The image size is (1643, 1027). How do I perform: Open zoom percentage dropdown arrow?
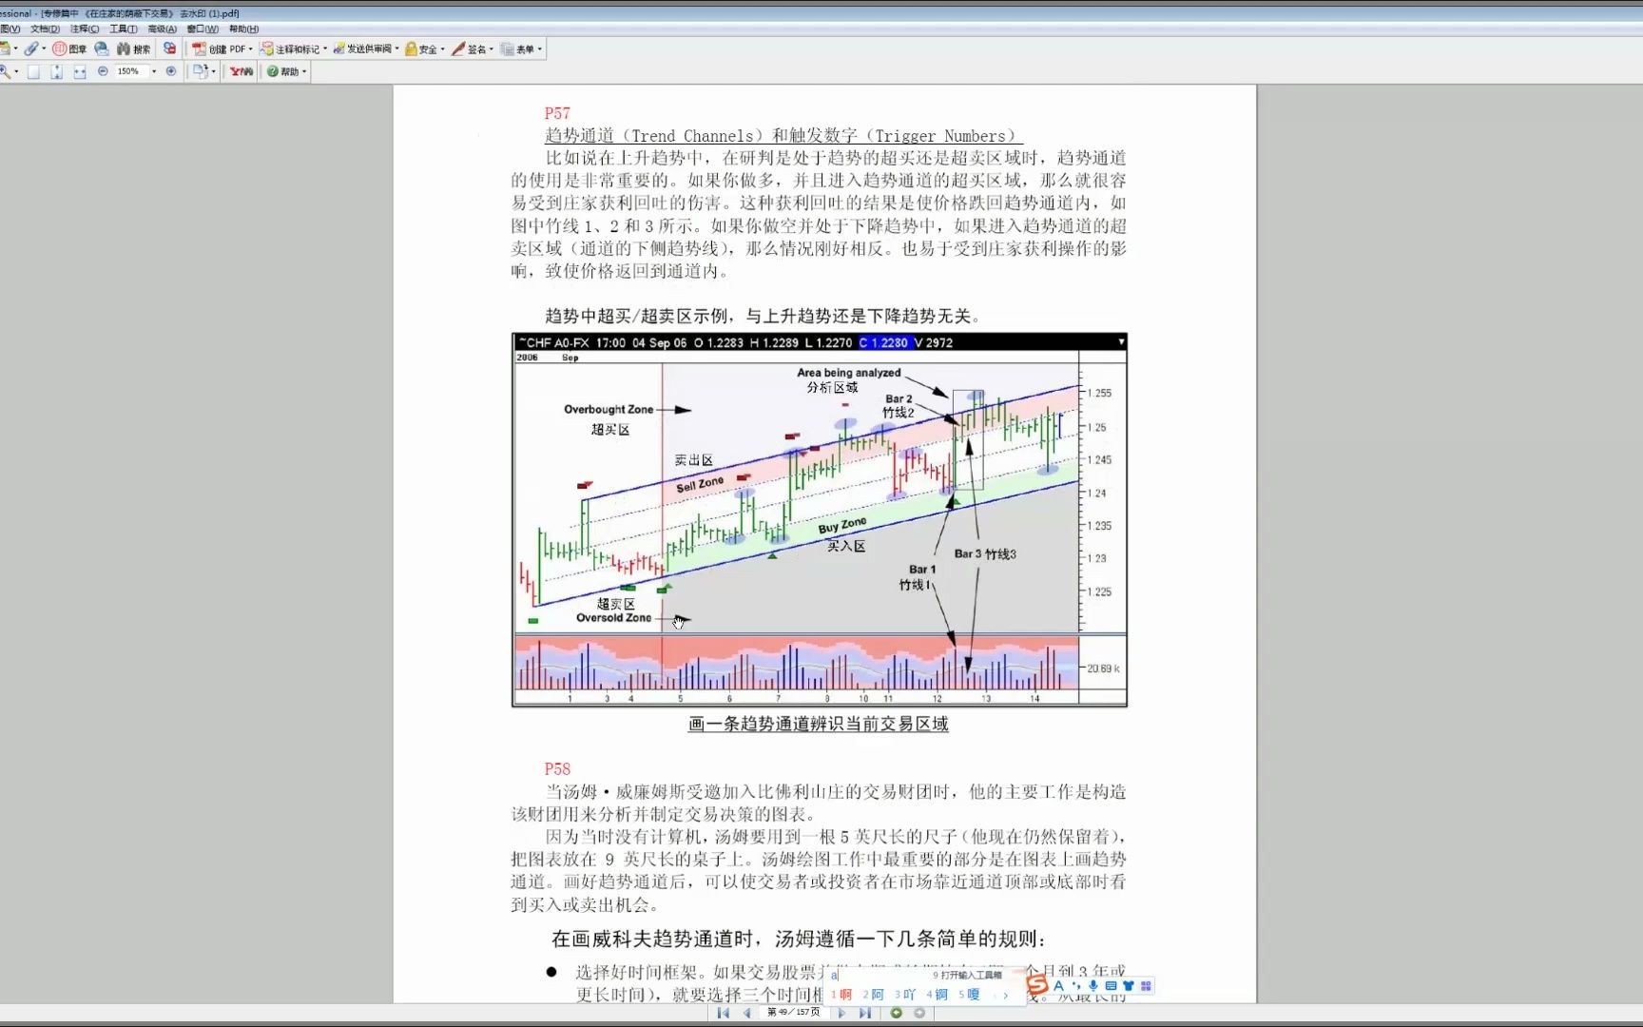point(154,71)
